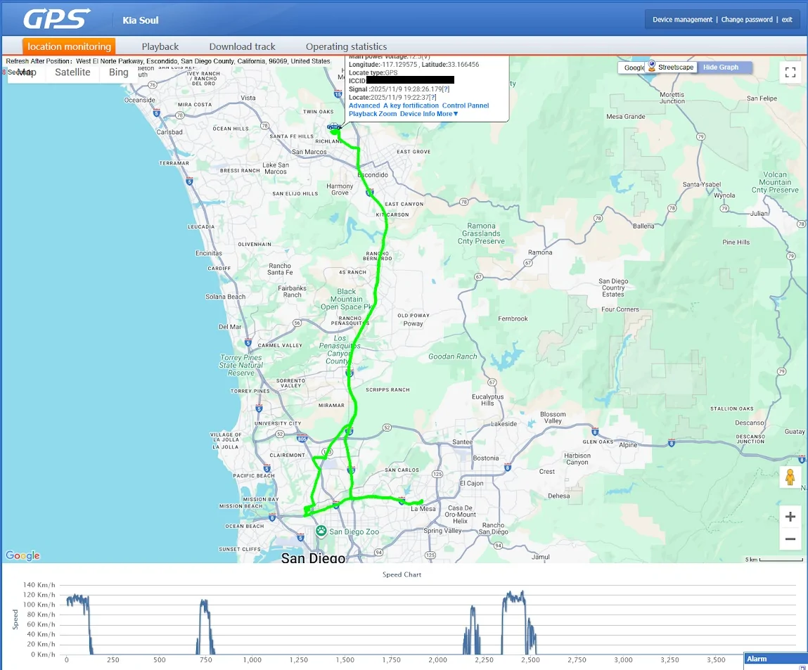Click the Poway map label
This screenshot has height=670, width=808.
(x=413, y=324)
